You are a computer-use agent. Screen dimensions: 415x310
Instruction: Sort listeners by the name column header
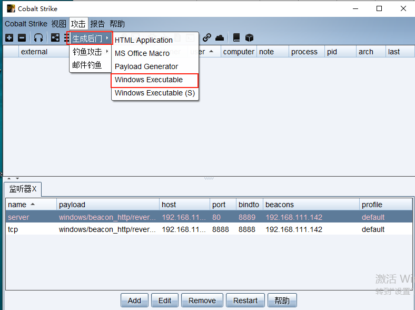coord(31,205)
